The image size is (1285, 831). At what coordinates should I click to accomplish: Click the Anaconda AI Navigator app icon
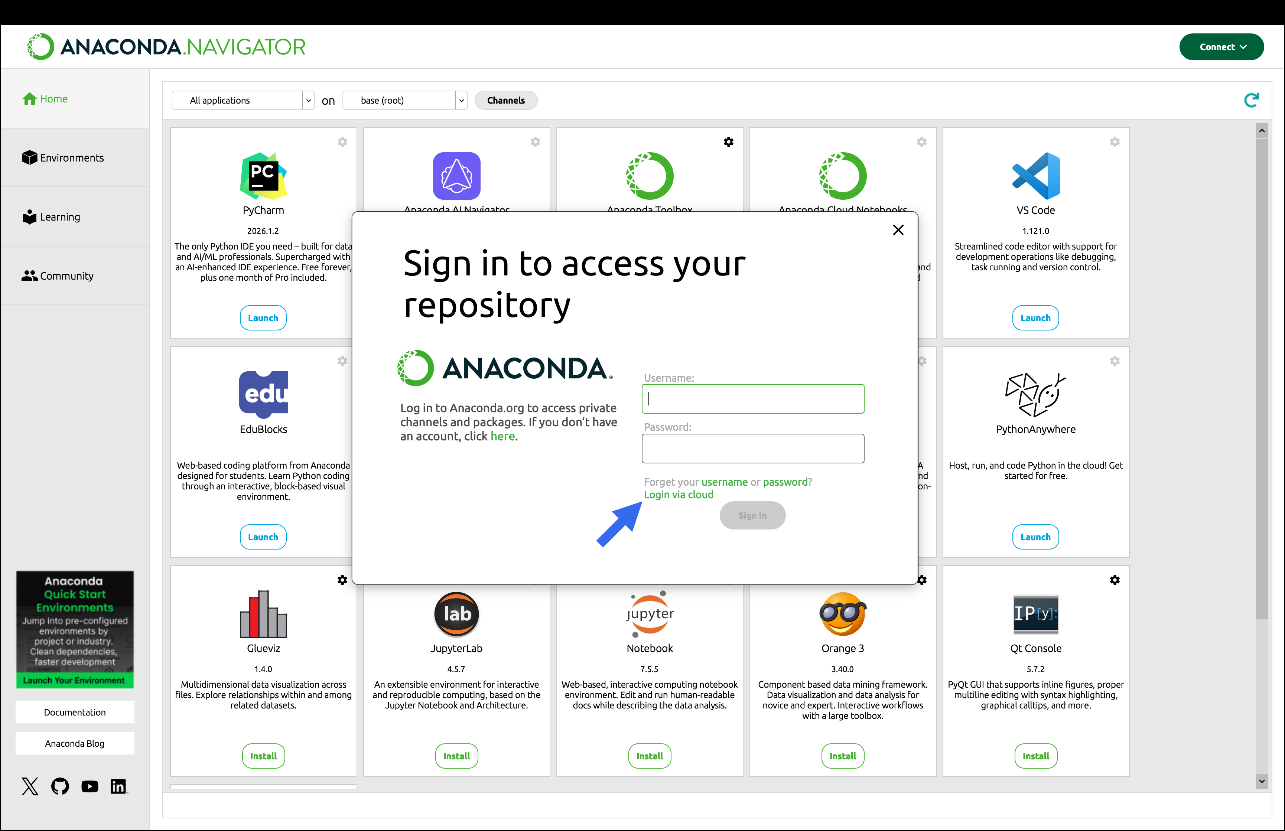coord(456,176)
